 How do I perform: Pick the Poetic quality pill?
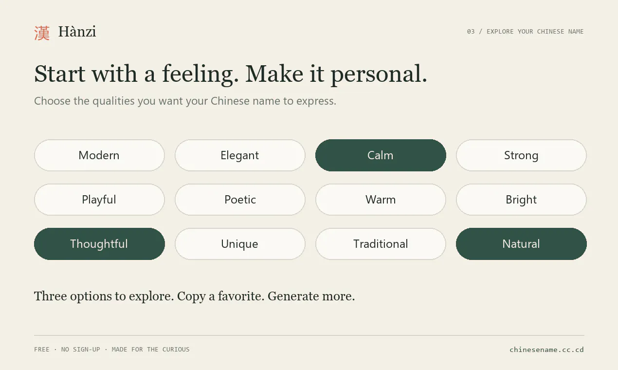pos(240,200)
